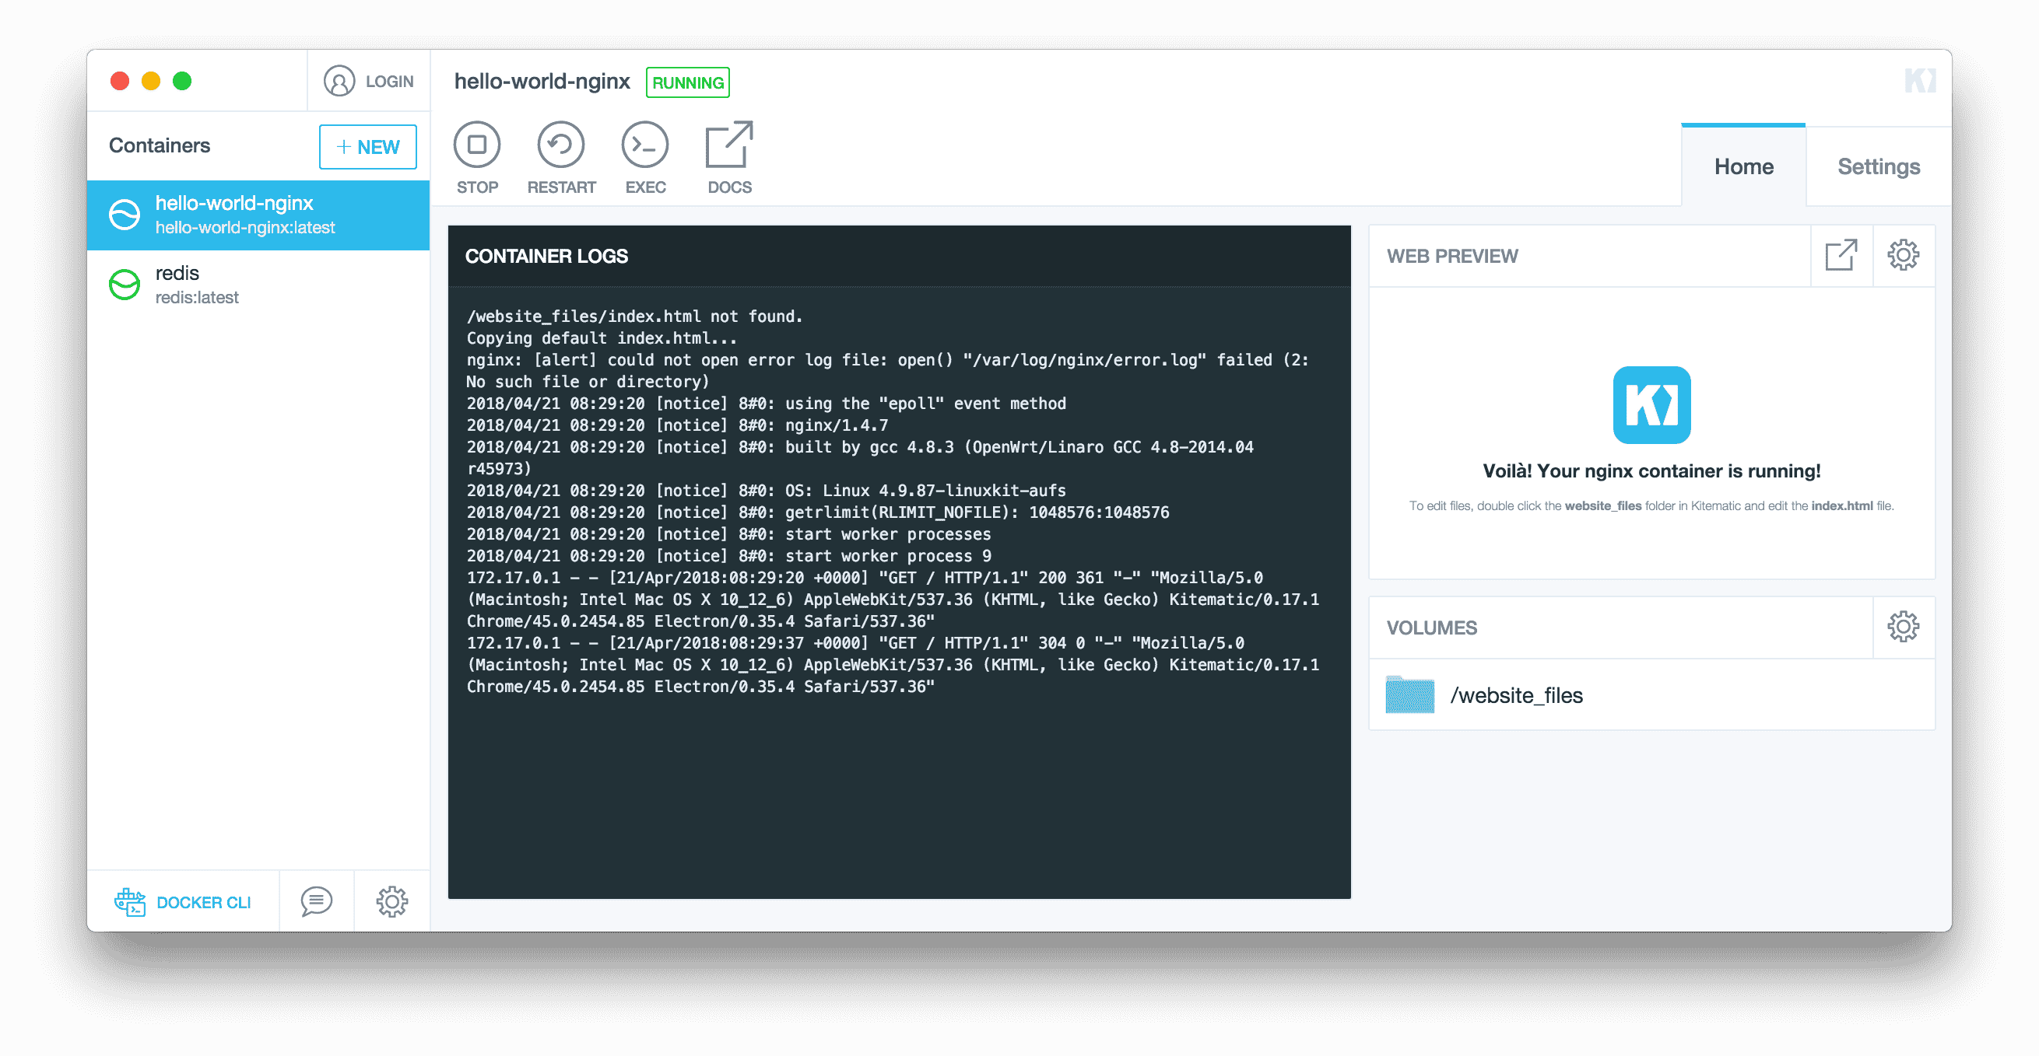Click 'hello-world-nginx:latest' image label
The height and width of the screenshot is (1056, 2039).
245,228
